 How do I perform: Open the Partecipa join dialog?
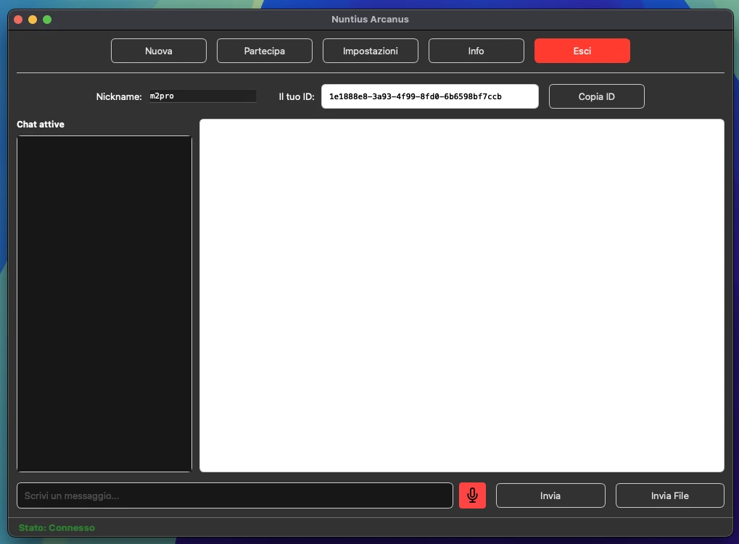[265, 51]
